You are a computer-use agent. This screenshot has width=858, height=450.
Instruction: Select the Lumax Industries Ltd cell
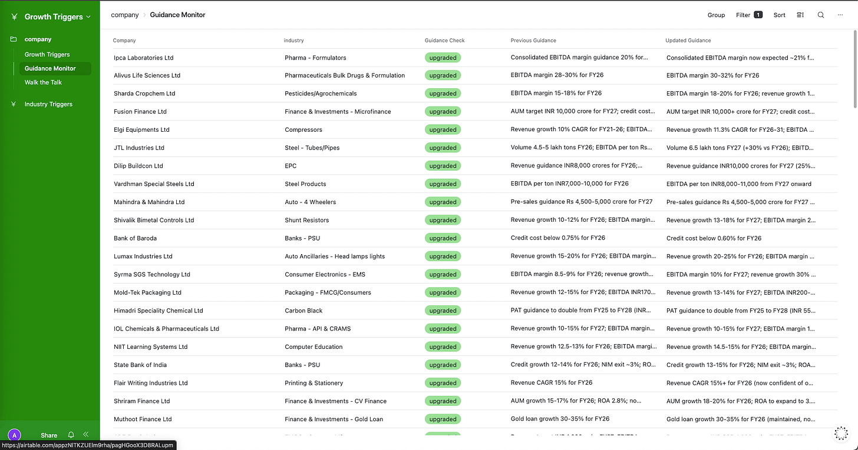(143, 256)
